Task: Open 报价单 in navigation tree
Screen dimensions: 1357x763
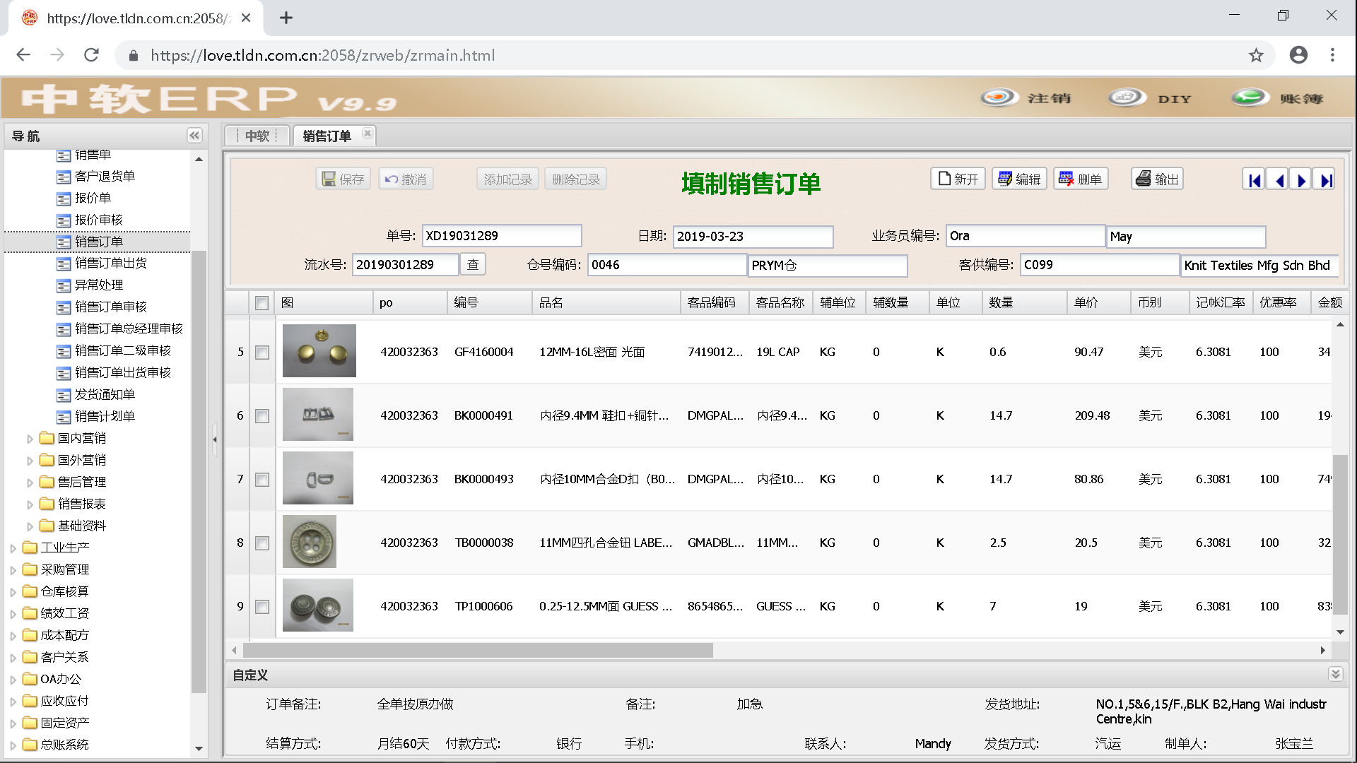Action: (93, 198)
